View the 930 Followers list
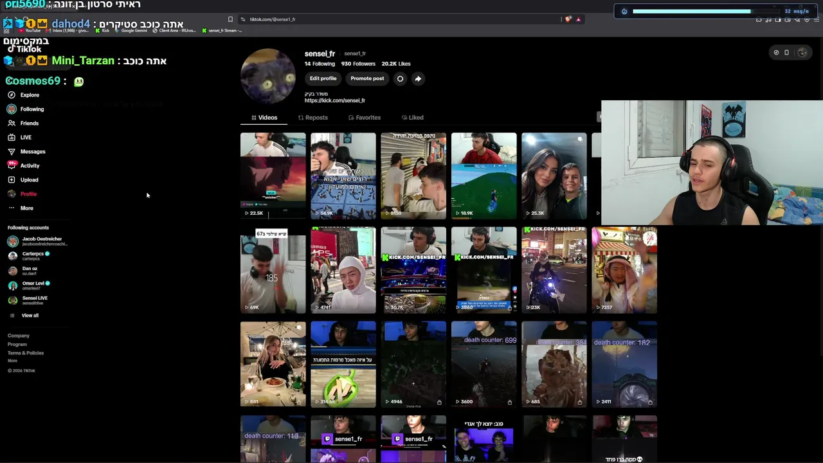This screenshot has height=463, width=823. point(358,64)
